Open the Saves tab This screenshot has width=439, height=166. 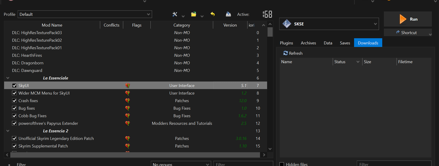coord(345,43)
